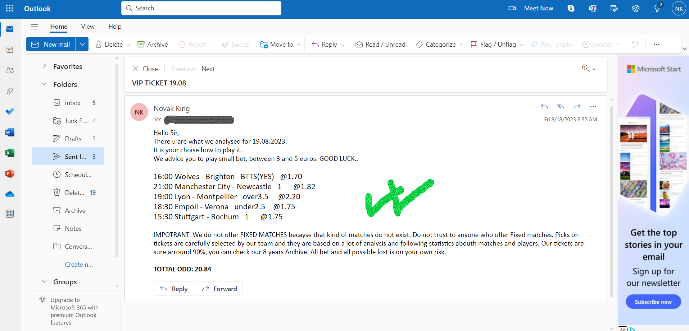Open the Drafts folder

coord(68,139)
